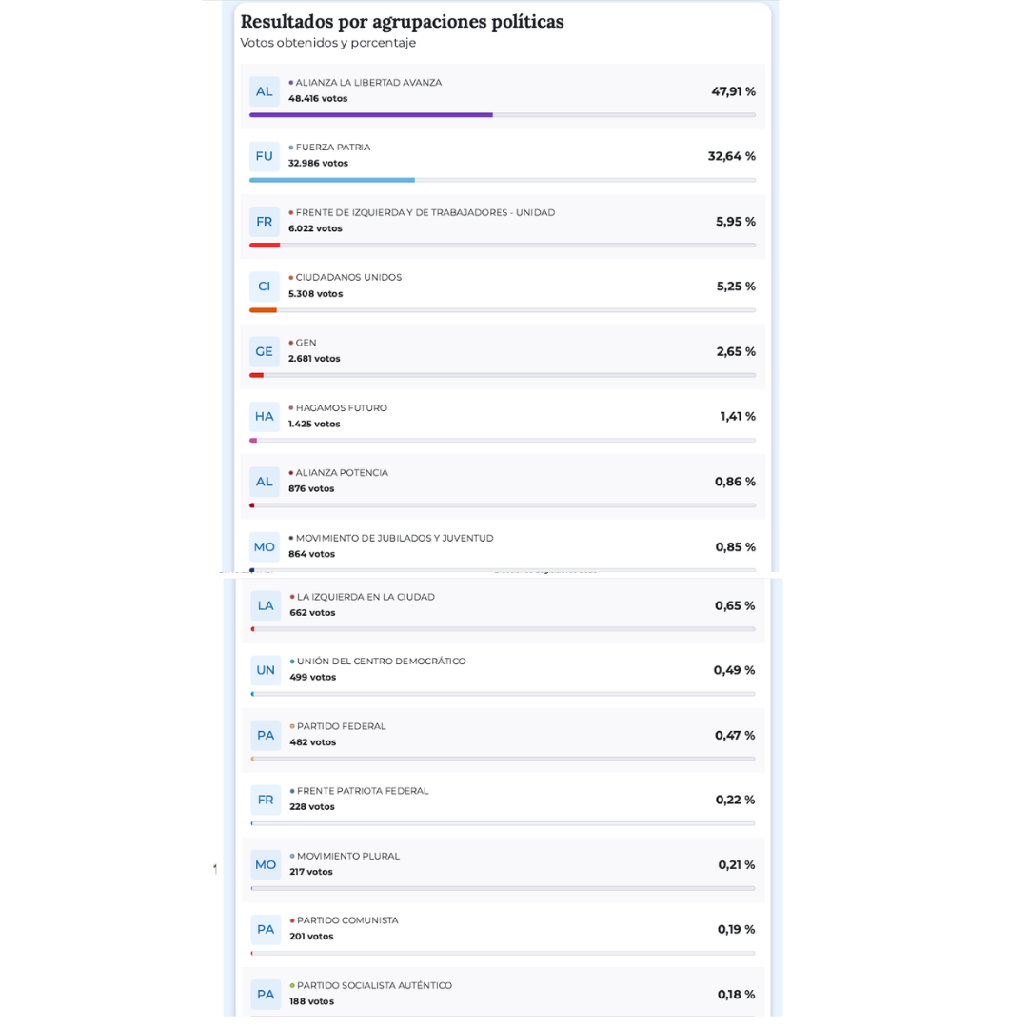
Task: Click the 47,91 % percentage value
Action: [733, 91]
